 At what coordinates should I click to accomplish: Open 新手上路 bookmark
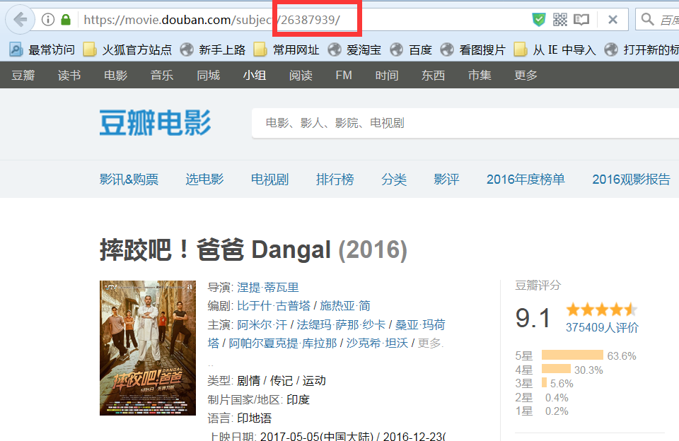click(x=213, y=49)
